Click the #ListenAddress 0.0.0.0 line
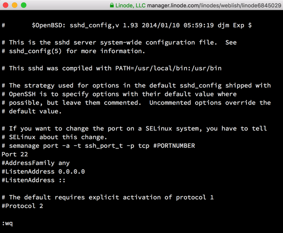The height and width of the screenshot is (233, 283). click(43, 171)
